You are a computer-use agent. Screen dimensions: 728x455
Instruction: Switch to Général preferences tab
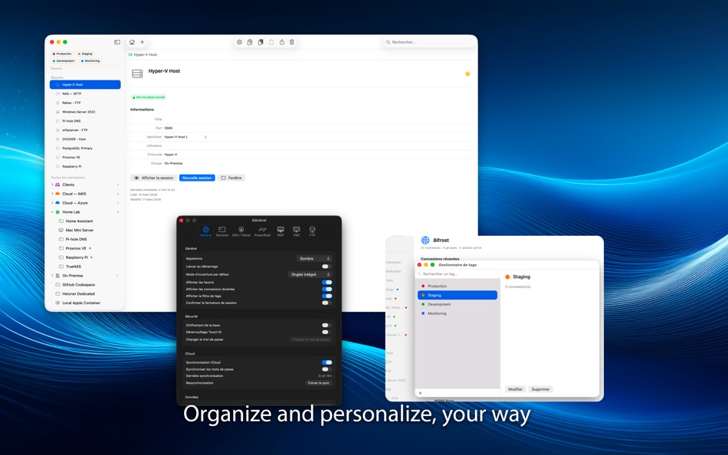coord(205,231)
